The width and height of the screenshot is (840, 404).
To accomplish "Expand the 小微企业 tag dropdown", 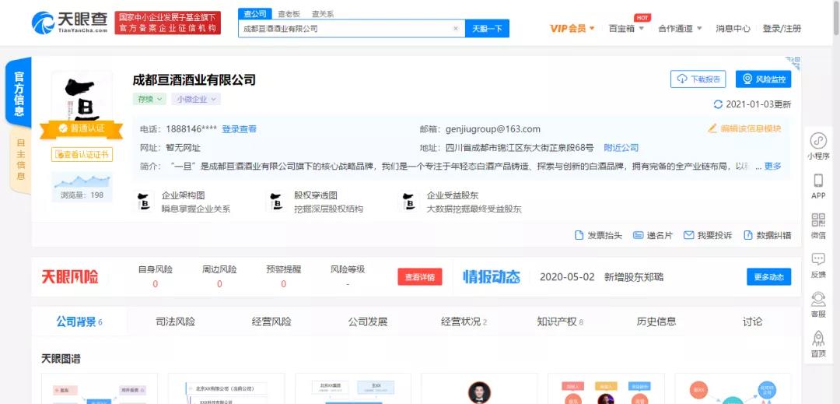I will (196, 99).
